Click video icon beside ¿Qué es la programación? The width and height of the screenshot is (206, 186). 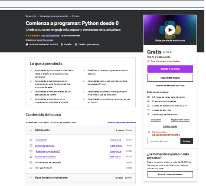(x=31, y=151)
